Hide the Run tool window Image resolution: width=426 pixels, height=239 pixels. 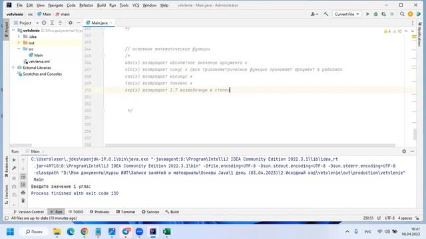click(x=412, y=151)
